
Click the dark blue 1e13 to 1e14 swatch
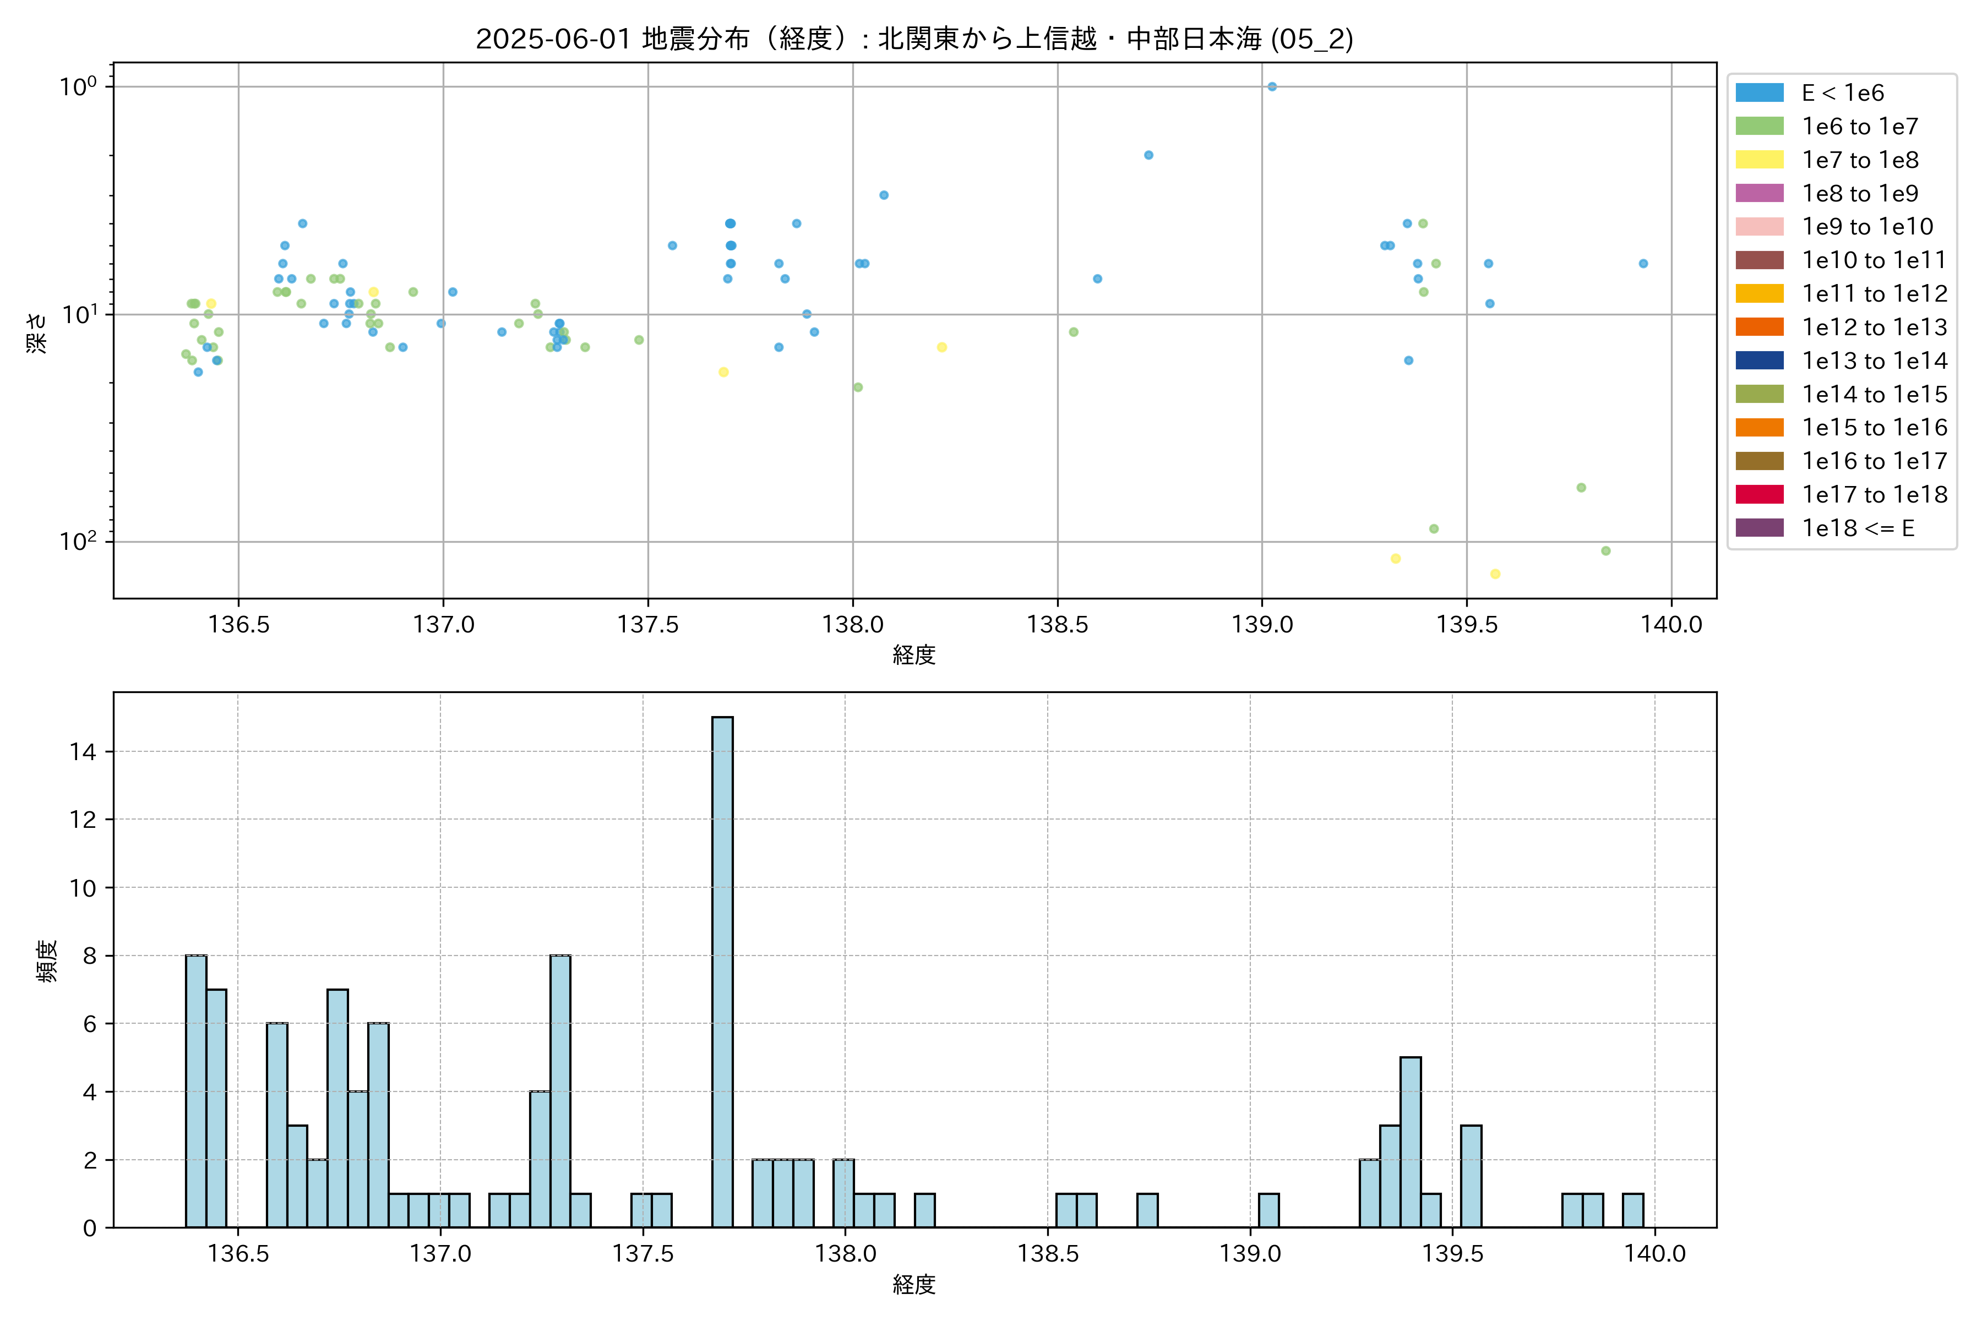click(1760, 361)
